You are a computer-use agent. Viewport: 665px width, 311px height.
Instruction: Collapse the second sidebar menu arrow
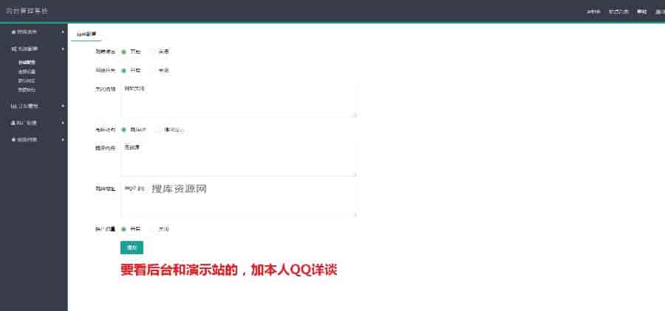coord(63,49)
